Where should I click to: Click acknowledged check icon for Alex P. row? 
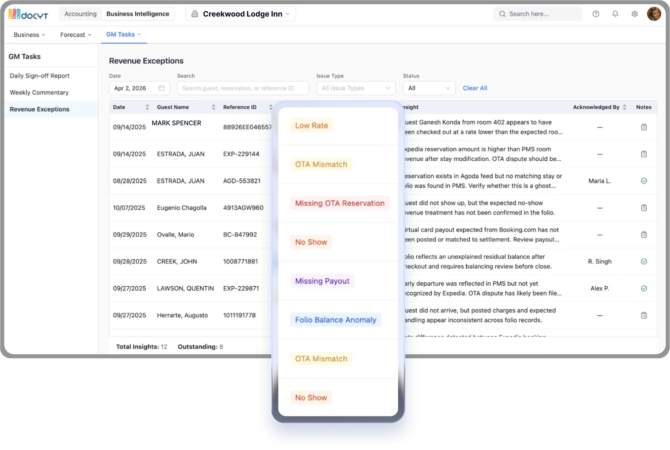coord(644,288)
